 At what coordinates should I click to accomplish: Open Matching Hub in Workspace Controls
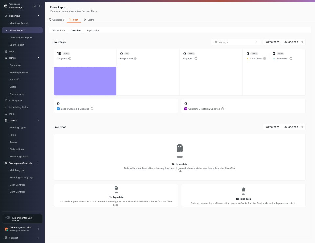click(17, 170)
